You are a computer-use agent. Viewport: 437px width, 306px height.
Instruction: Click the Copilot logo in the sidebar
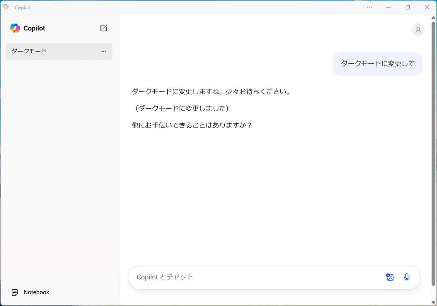15,28
